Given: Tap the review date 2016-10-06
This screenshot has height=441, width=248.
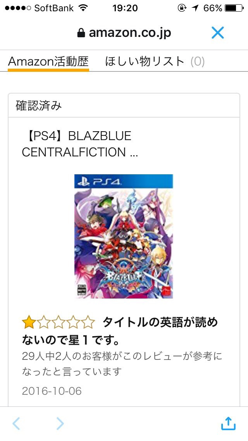Looking at the screenshot, I should coord(52,391).
